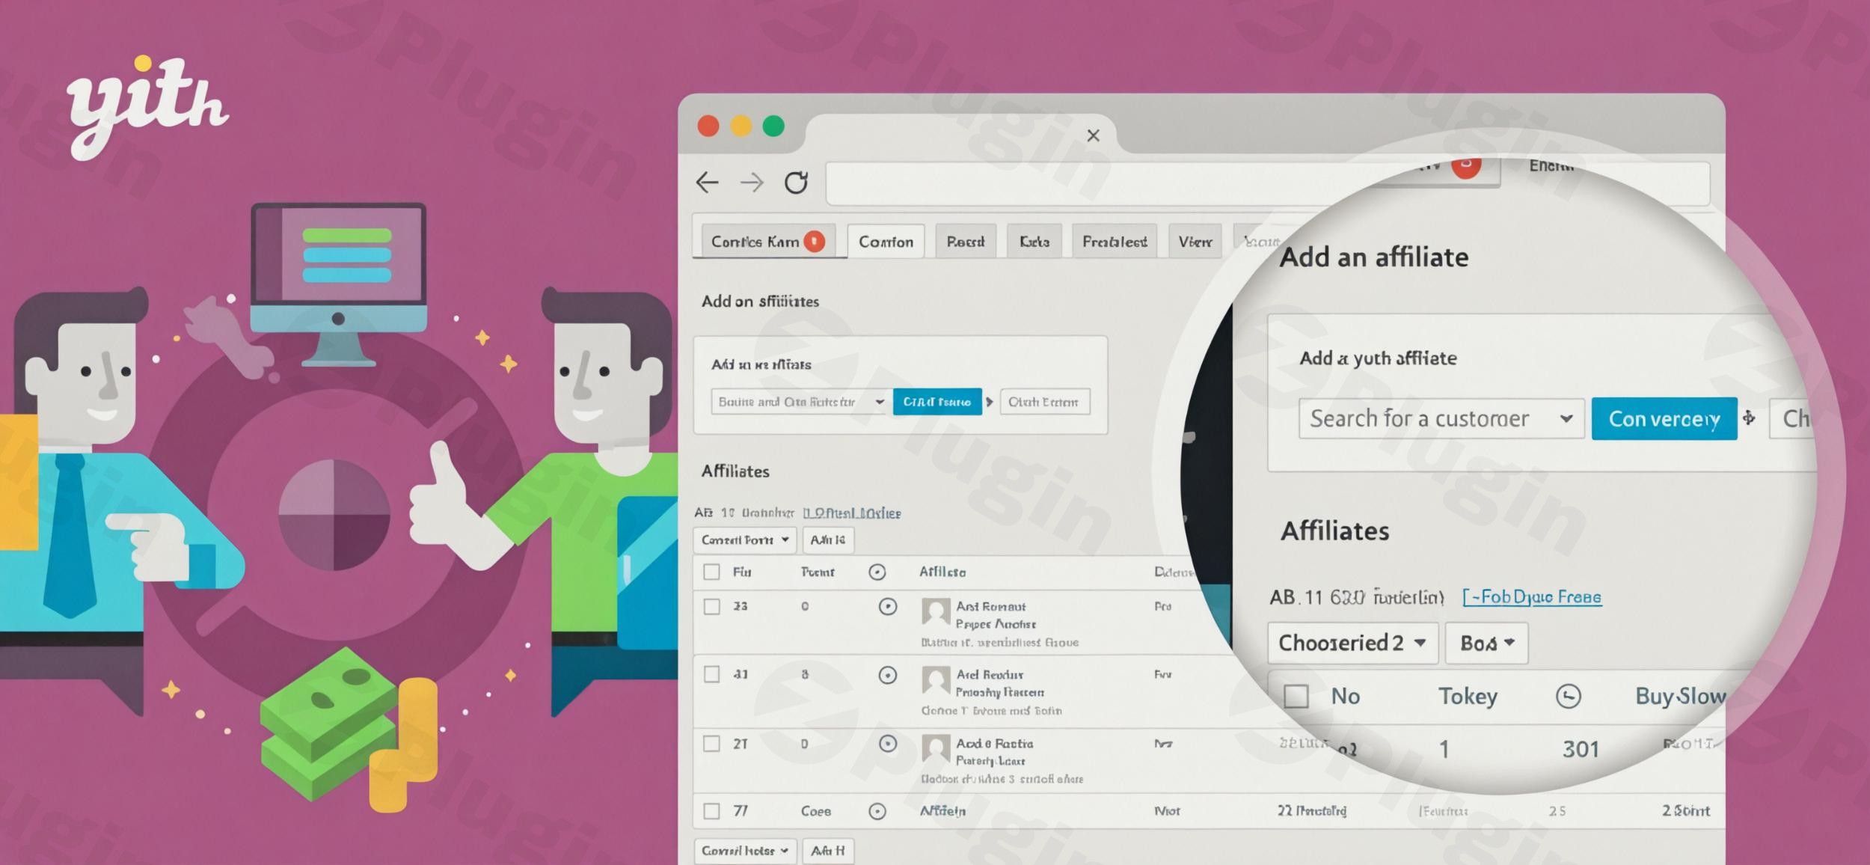This screenshot has height=865, width=1870.
Task: Switch to the 'Kaks' tab
Action: point(1034,241)
